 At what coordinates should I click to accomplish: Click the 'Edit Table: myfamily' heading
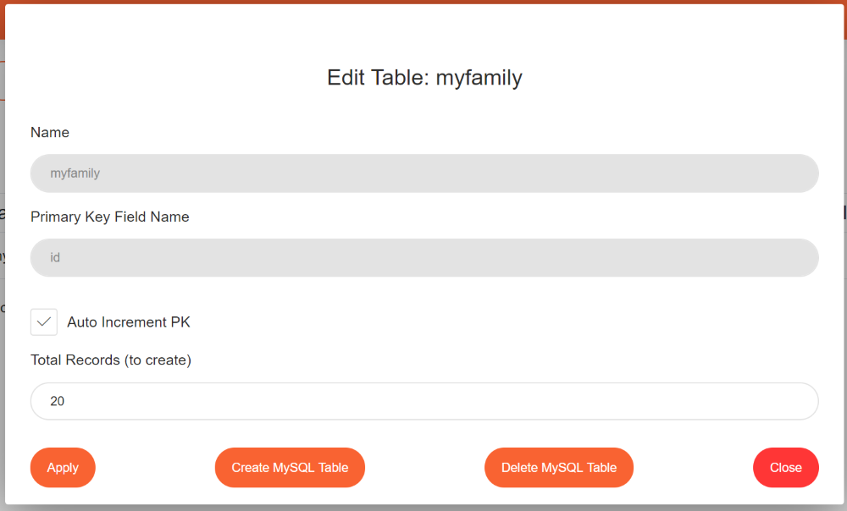(x=424, y=78)
